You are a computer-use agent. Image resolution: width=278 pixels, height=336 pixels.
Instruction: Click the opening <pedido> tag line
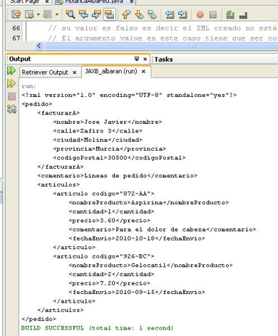tap(37, 104)
